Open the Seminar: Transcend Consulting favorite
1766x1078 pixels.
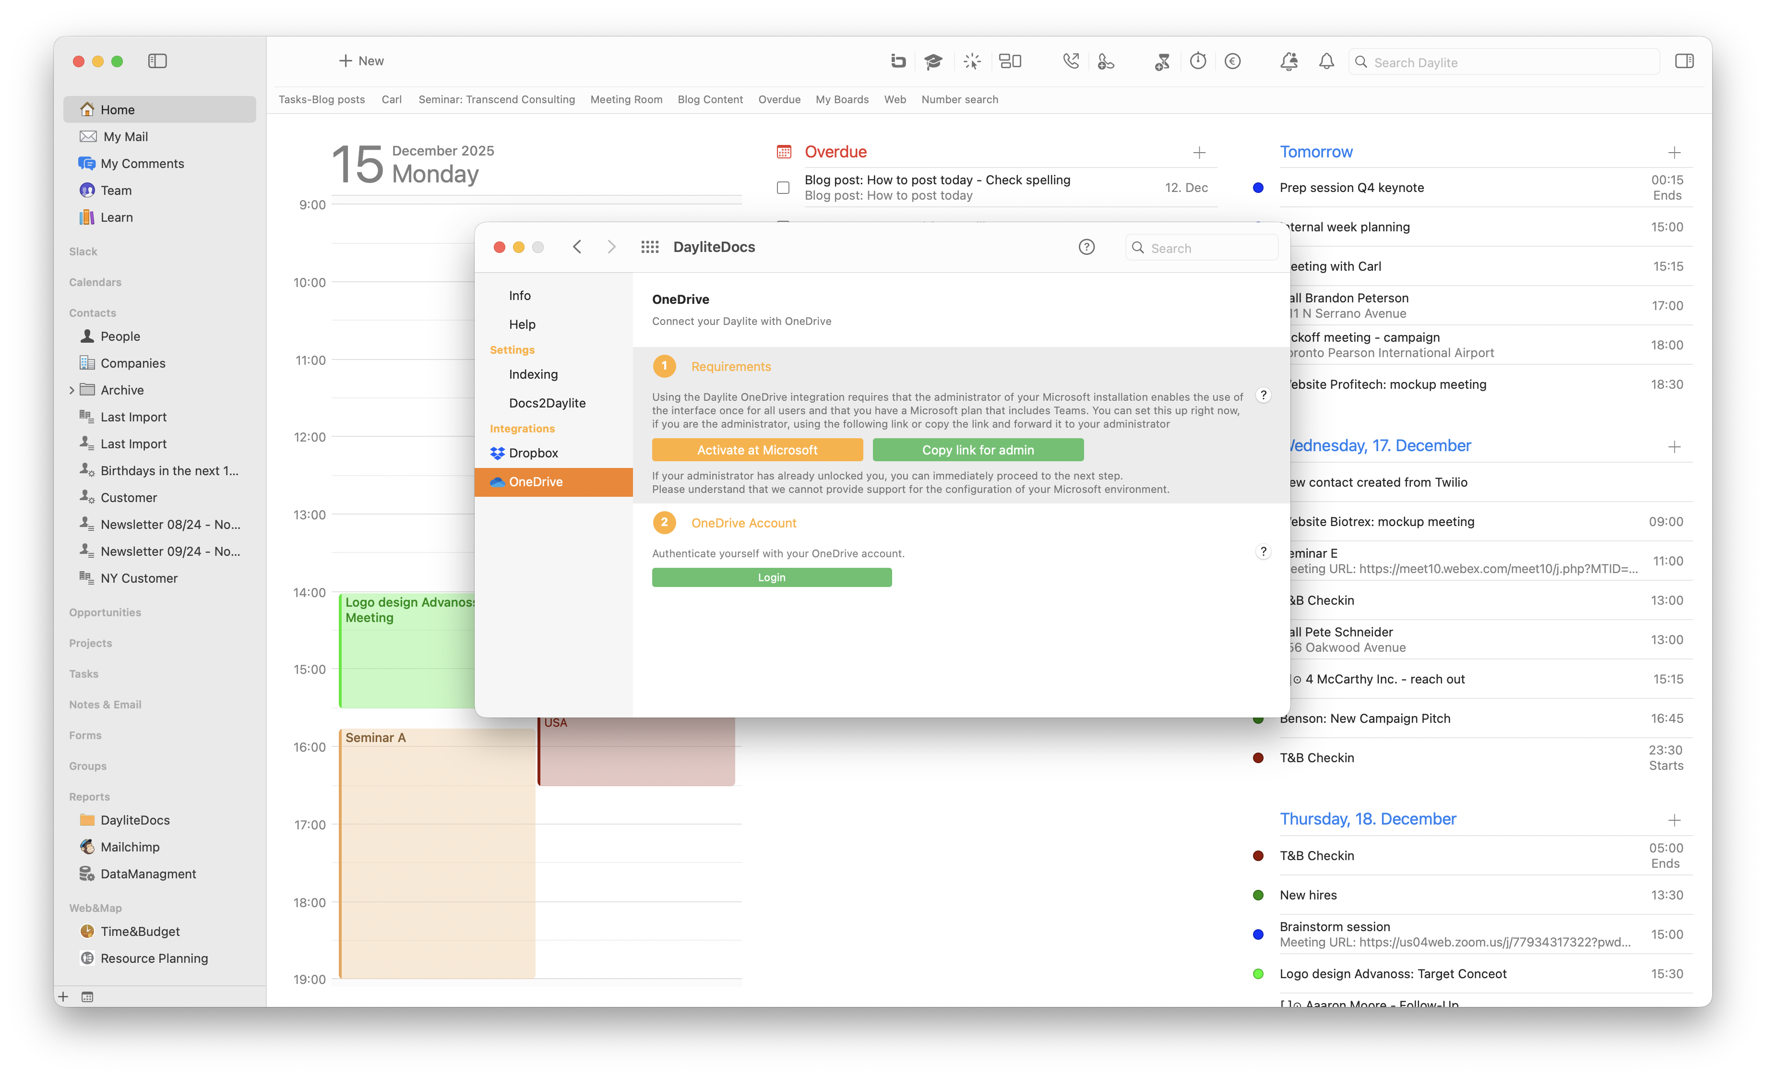click(x=497, y=100)
